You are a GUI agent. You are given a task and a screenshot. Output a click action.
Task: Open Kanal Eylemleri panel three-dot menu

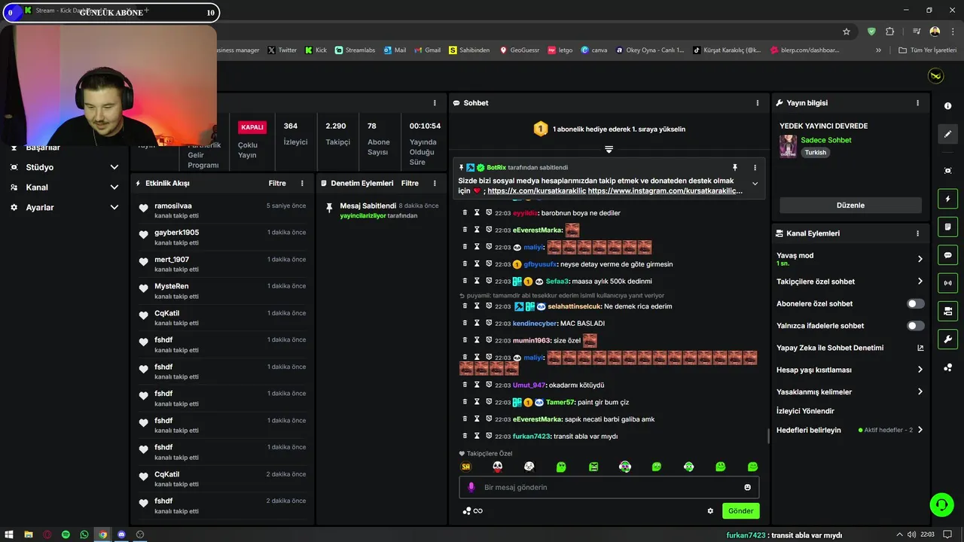tap(917, 233)
